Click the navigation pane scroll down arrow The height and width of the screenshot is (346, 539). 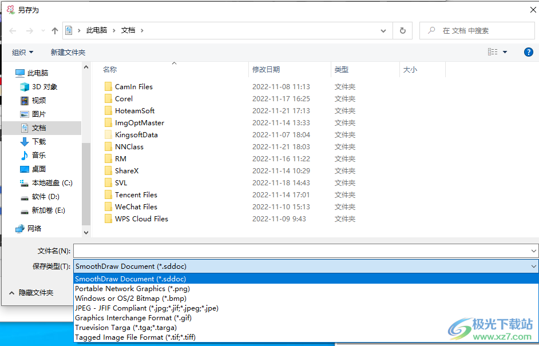86,233
